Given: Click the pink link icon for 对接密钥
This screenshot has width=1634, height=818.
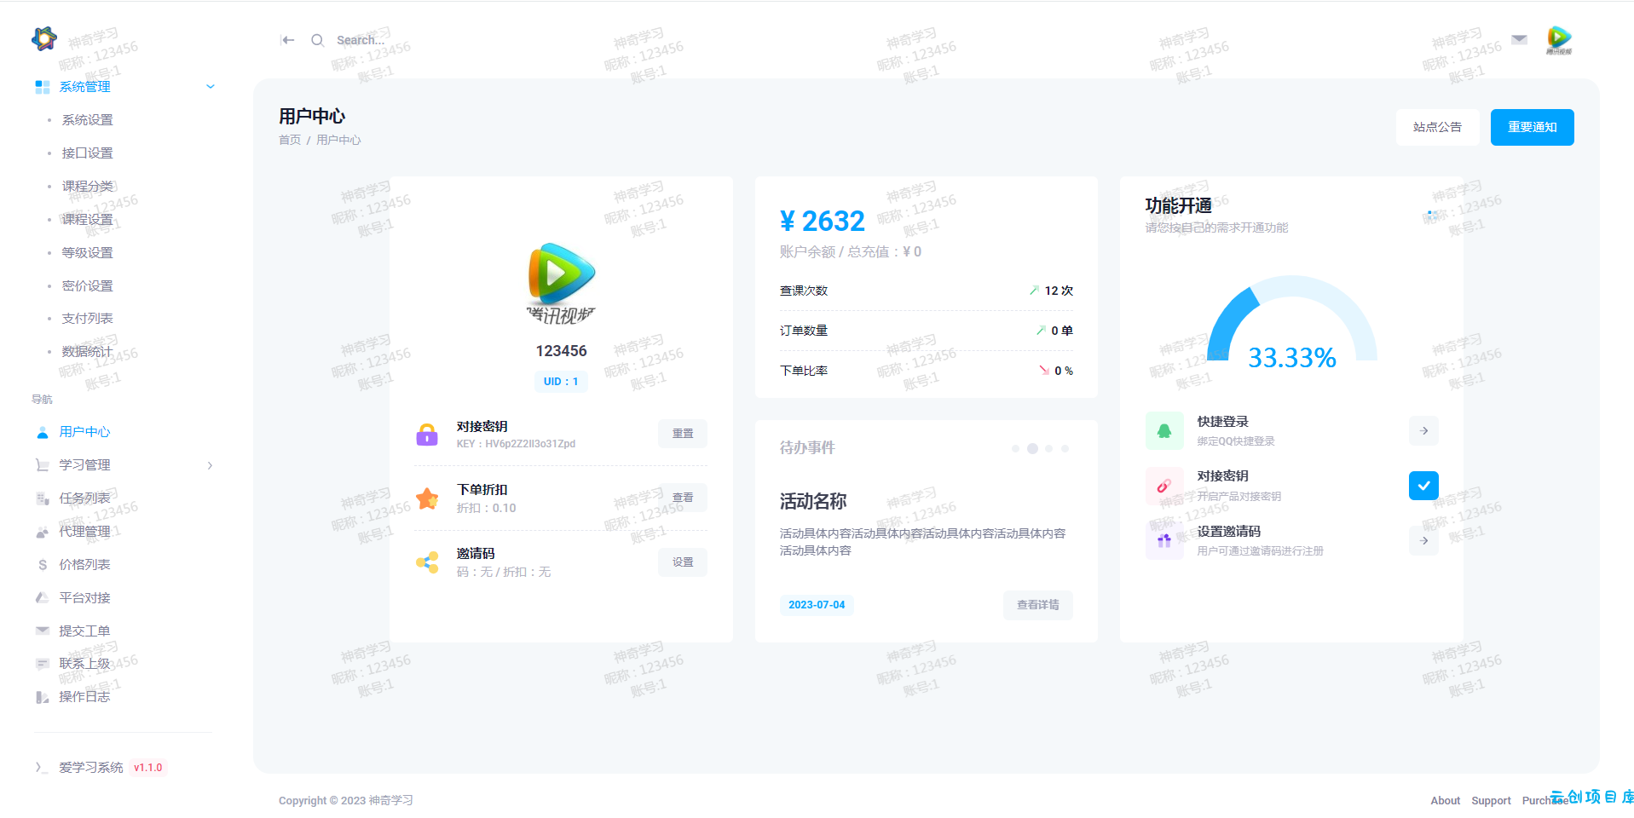Looking at the screenshot, I should (x=1164, y=486).
